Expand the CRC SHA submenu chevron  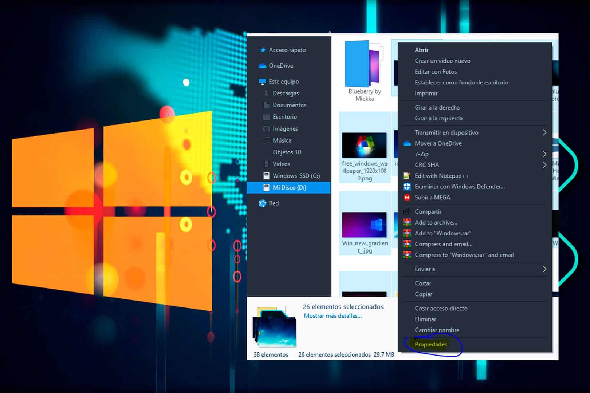[x=544, y=164]
